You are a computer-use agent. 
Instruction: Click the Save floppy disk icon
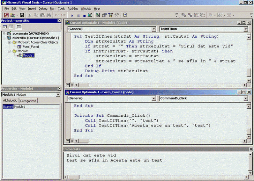coord(22,15)
